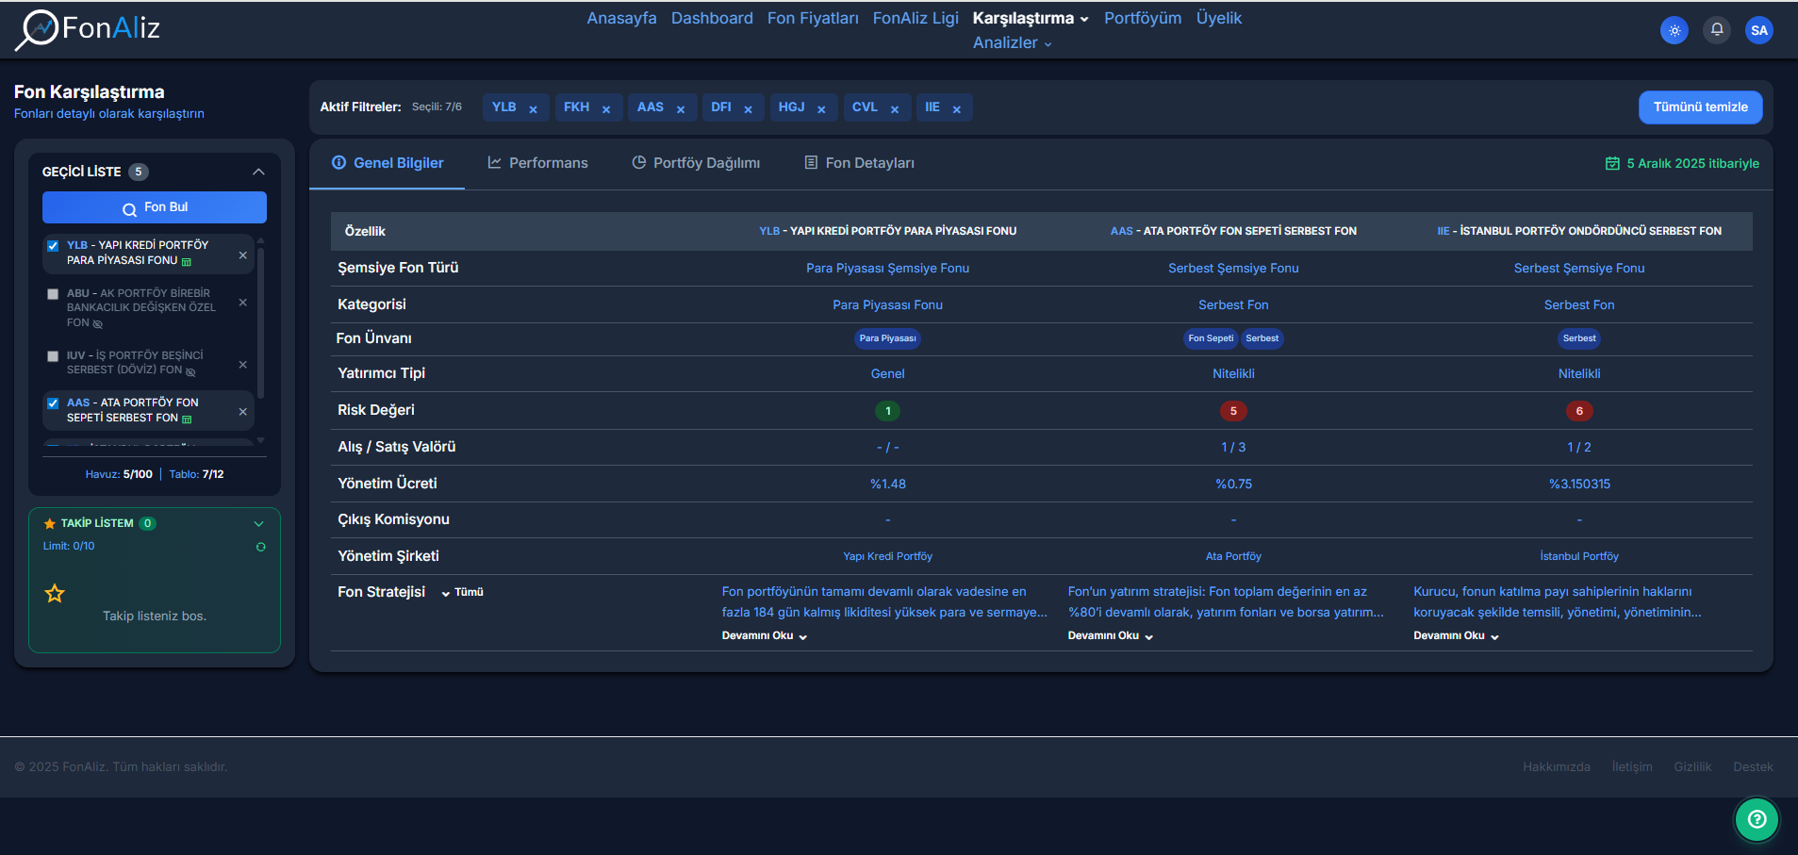Viewport: 1798px width, 855px height.
Task: Click the Yapı Kredi Portföy company link
Action: coord(887,557)
